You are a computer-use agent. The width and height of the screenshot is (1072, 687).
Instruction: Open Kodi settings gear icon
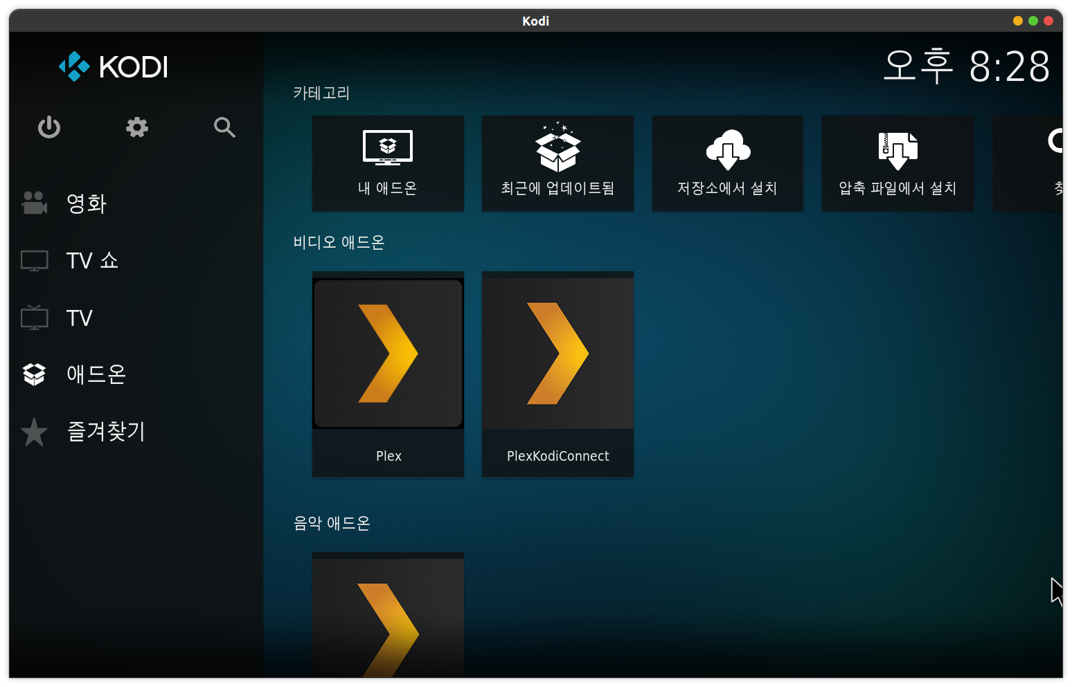point(137,127)
